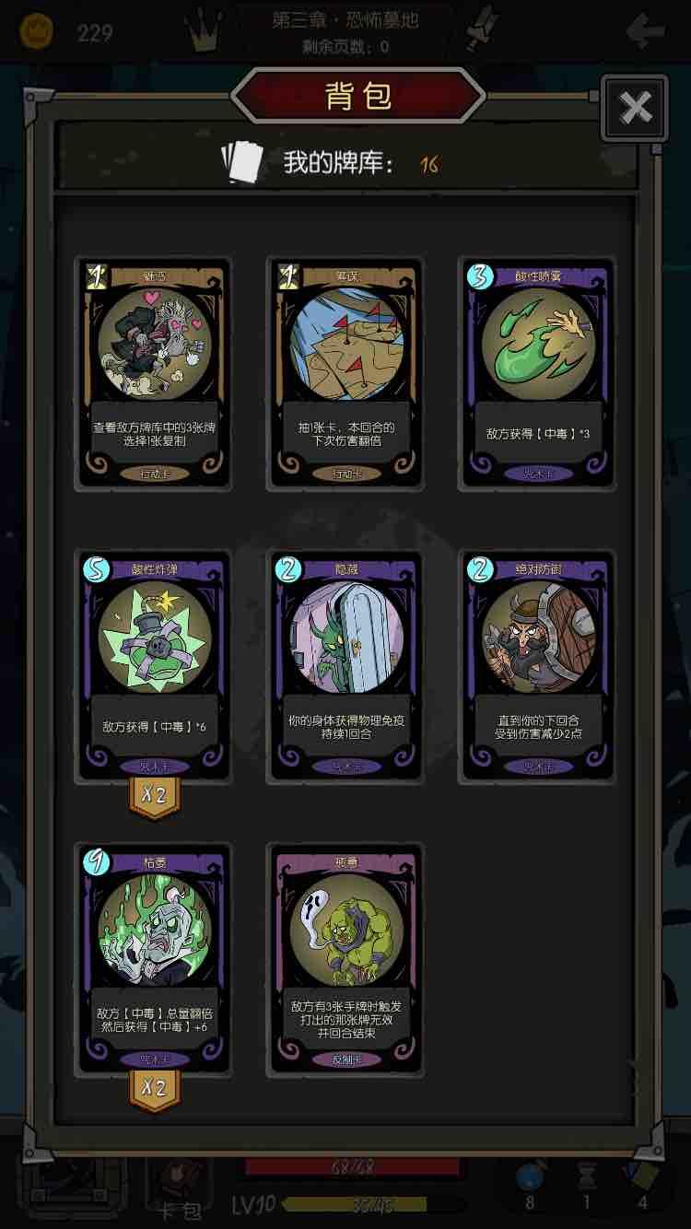Viewport: 691px width, 1229px height.
Task: Select the 疲惫 ogre counter card
Action: [x=345, y=959]
